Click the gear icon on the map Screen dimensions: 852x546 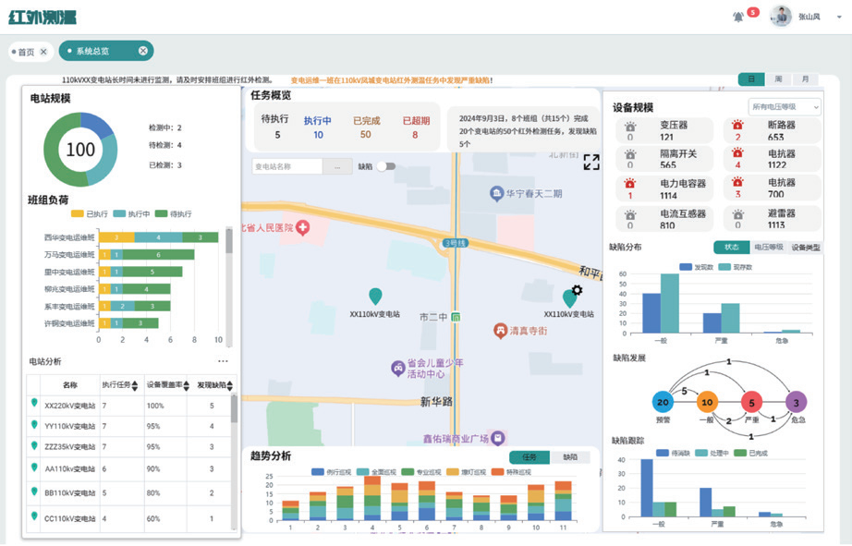(x=577, y=290)
